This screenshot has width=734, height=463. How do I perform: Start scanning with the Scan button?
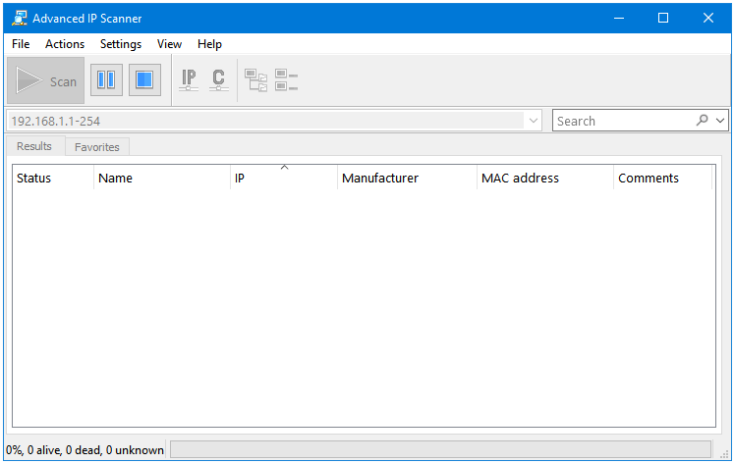click(45, 80)
